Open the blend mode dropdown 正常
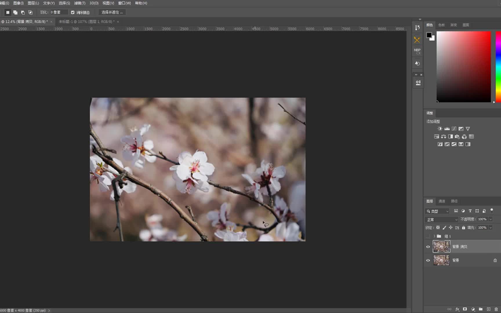Viewport: 501px width, 313px height. coord(442,220)
